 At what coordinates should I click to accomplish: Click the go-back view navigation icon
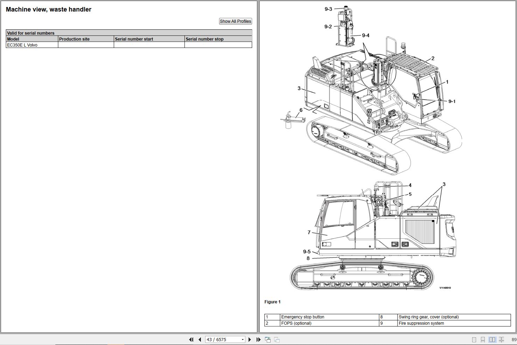click(x=268, y=339)
